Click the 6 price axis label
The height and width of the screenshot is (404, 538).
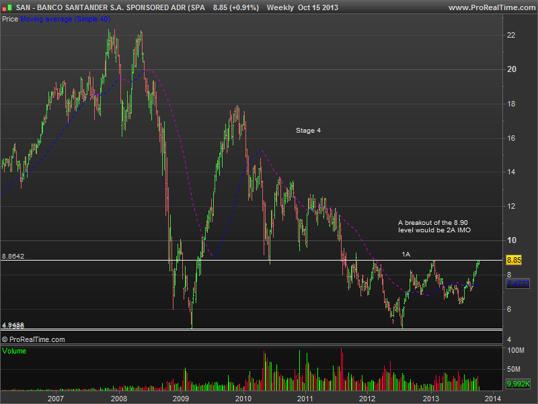(509, 309)
